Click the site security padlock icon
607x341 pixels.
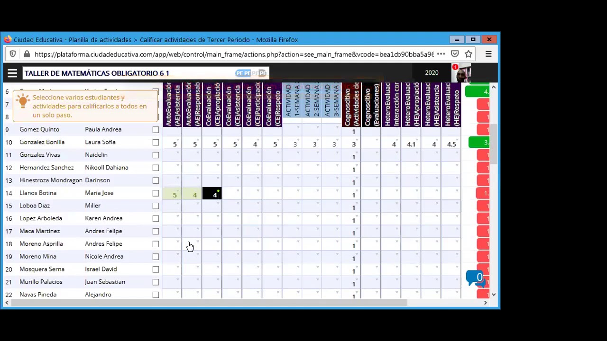27,54
